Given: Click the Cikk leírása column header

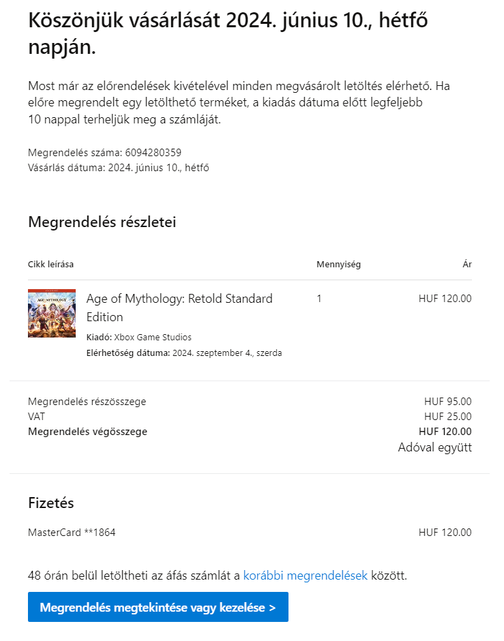Looking at the screenshot, I should [x=50, y=264].
